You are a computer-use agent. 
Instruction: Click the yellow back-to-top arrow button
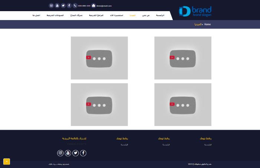pos(7,162)
